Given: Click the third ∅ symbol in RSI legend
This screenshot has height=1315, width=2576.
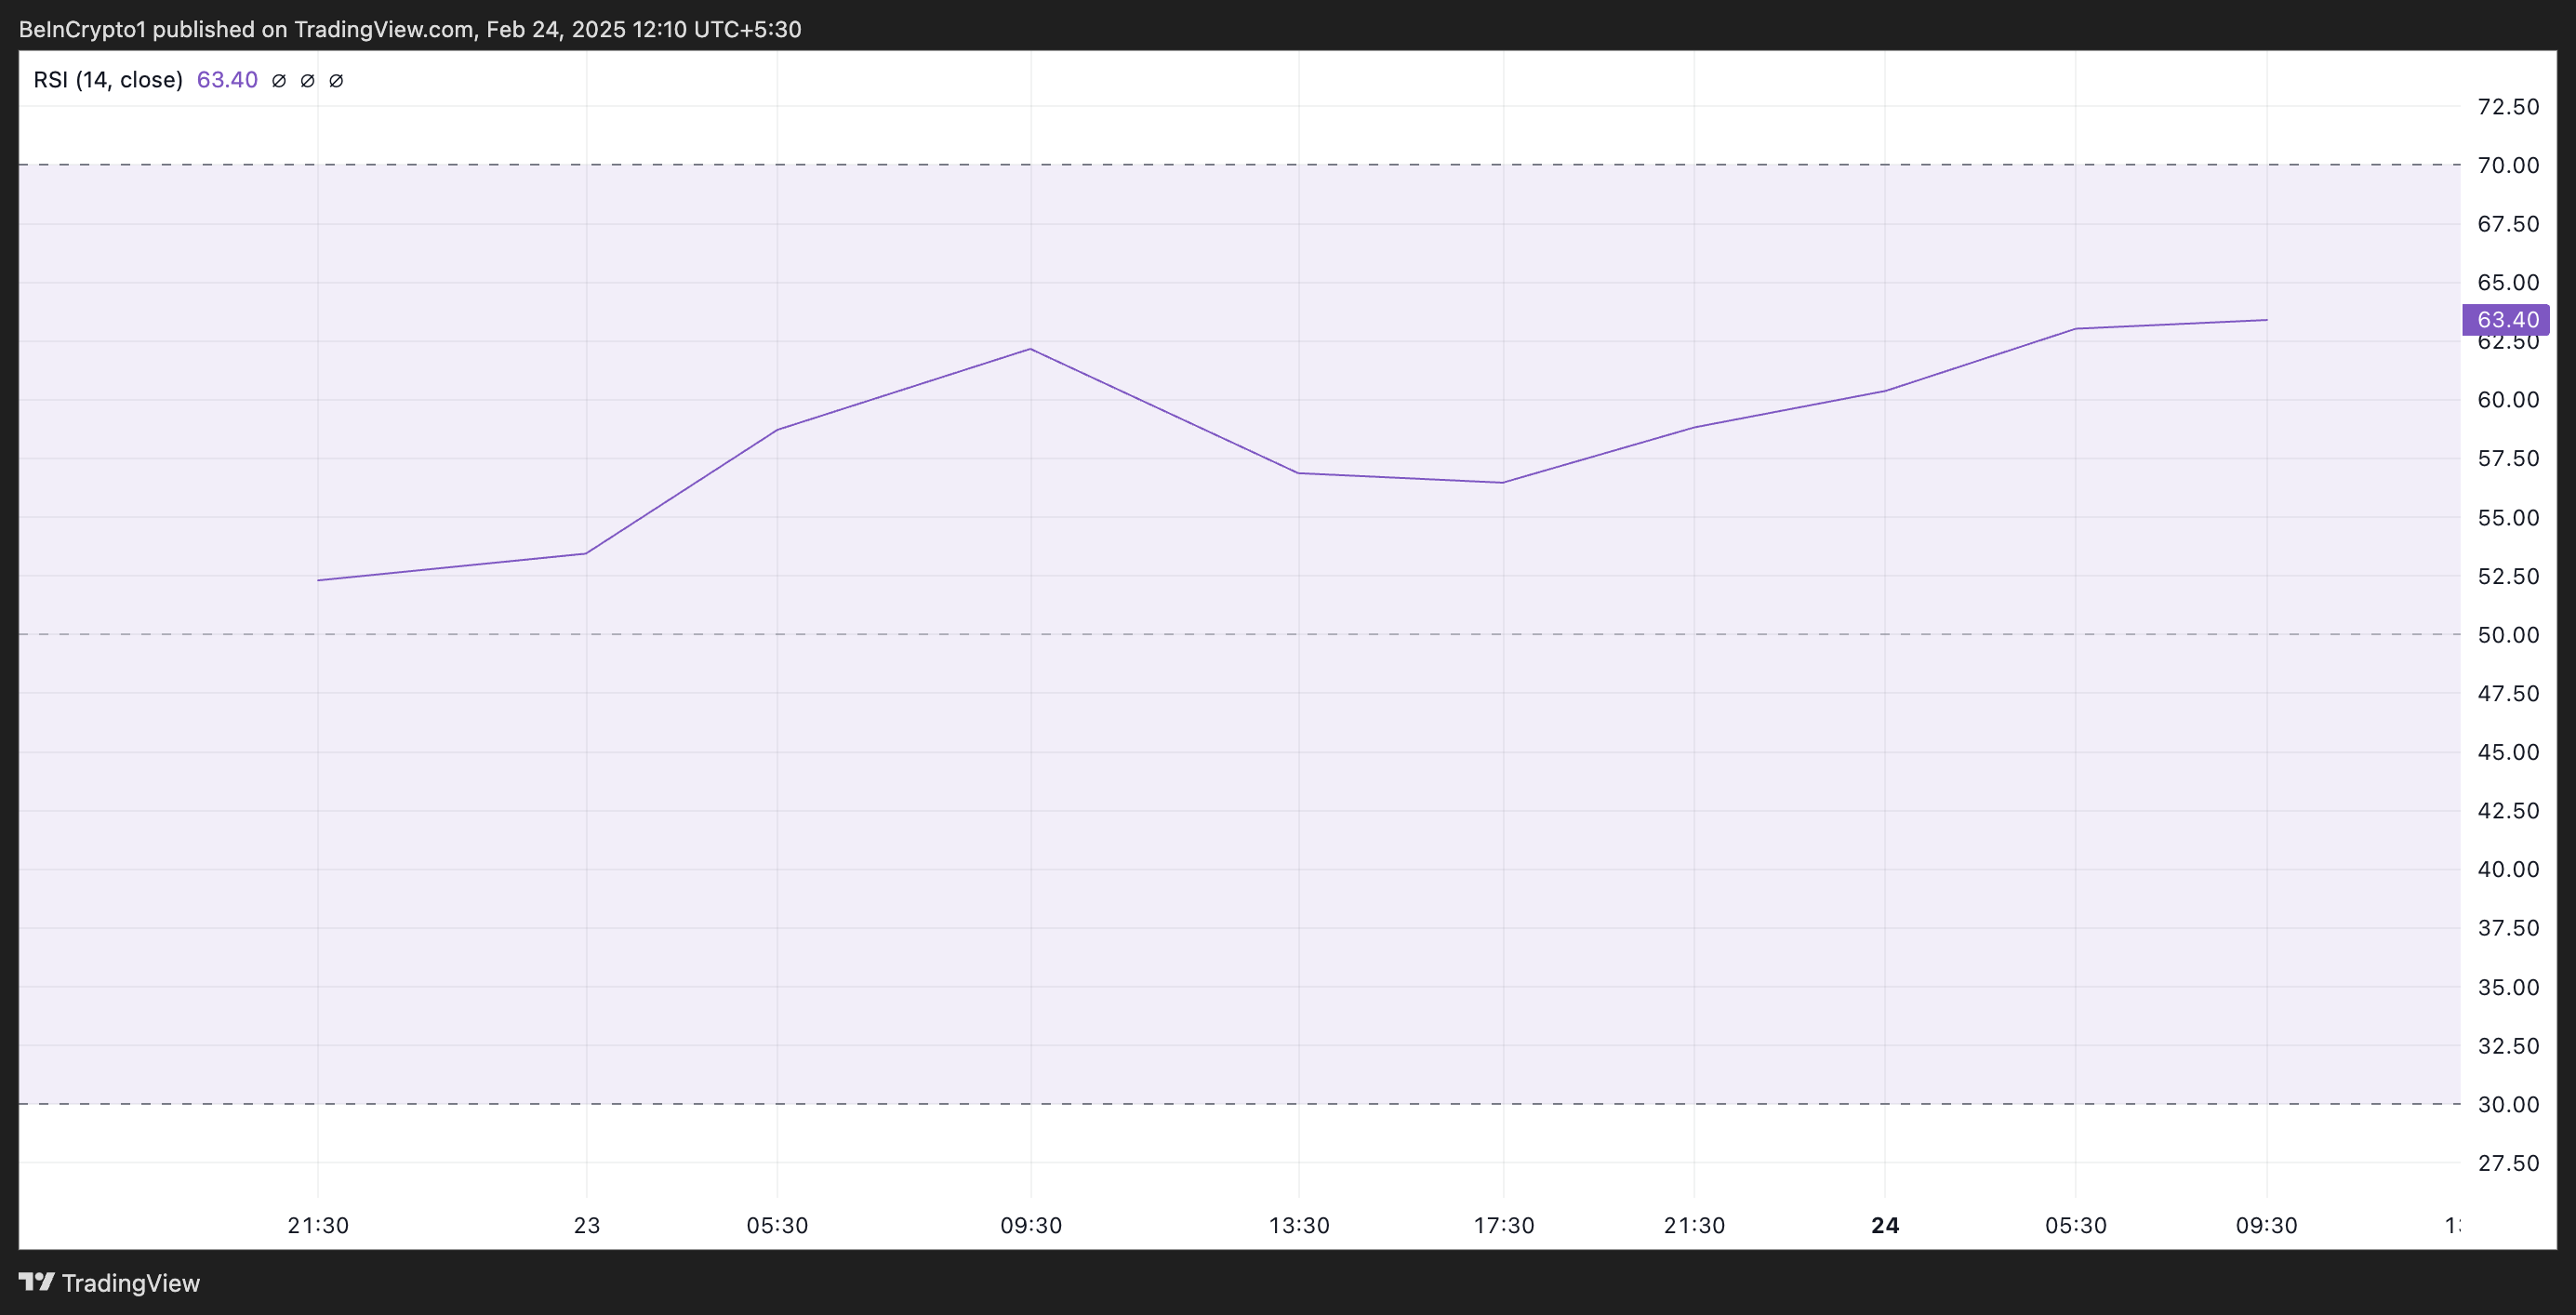Looking at the screenshot, I should pos(337,80).
